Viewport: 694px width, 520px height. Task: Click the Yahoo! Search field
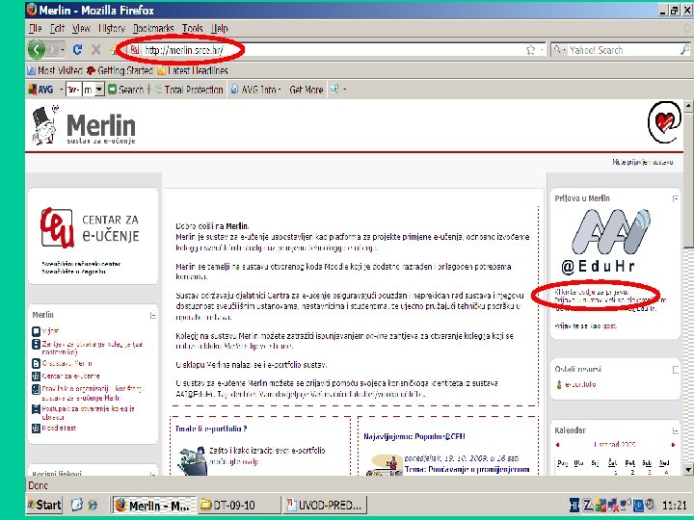pyautogui.click(x=624, y=50)
